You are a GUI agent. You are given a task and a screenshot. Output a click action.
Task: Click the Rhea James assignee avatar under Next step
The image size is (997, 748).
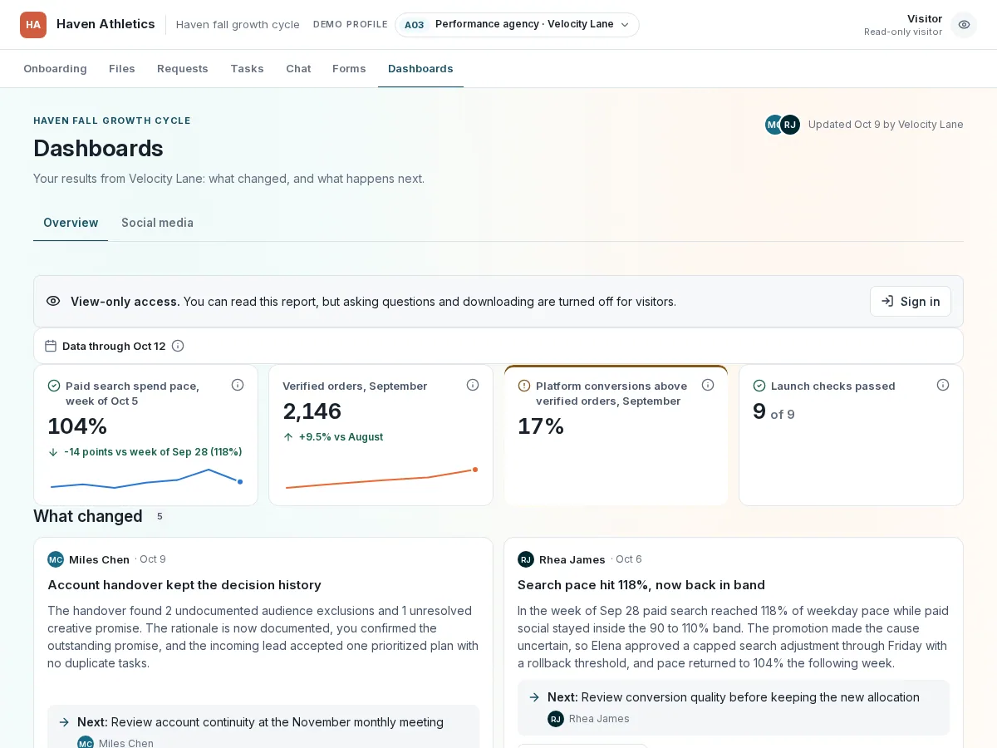click(x=556, y=719)
